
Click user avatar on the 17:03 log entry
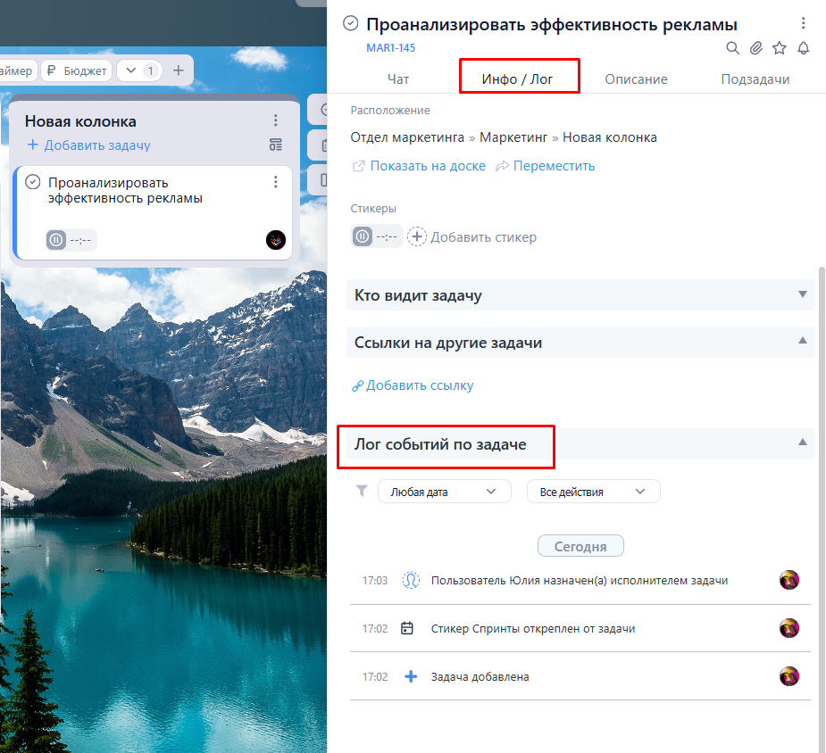[x=789, y=580]
